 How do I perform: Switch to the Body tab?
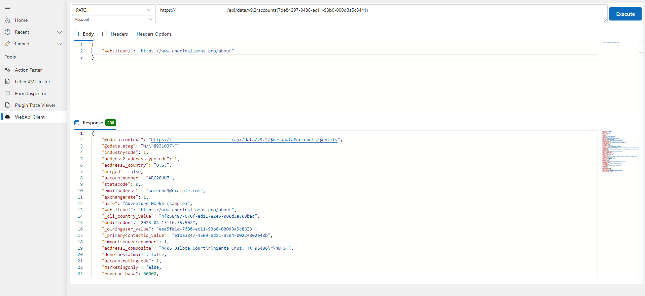coord(84,34)
